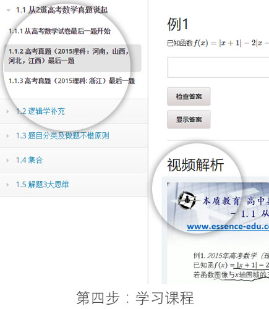Click the 显示答案 button

pos(189,119)
